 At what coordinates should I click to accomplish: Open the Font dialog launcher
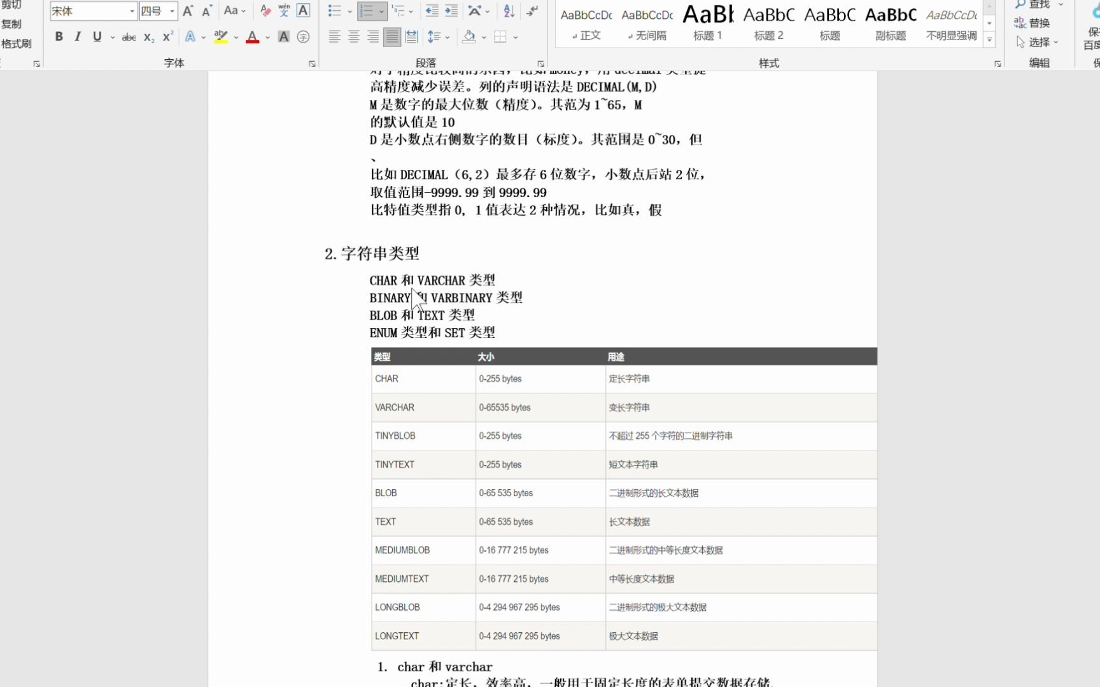click(312, 64)
